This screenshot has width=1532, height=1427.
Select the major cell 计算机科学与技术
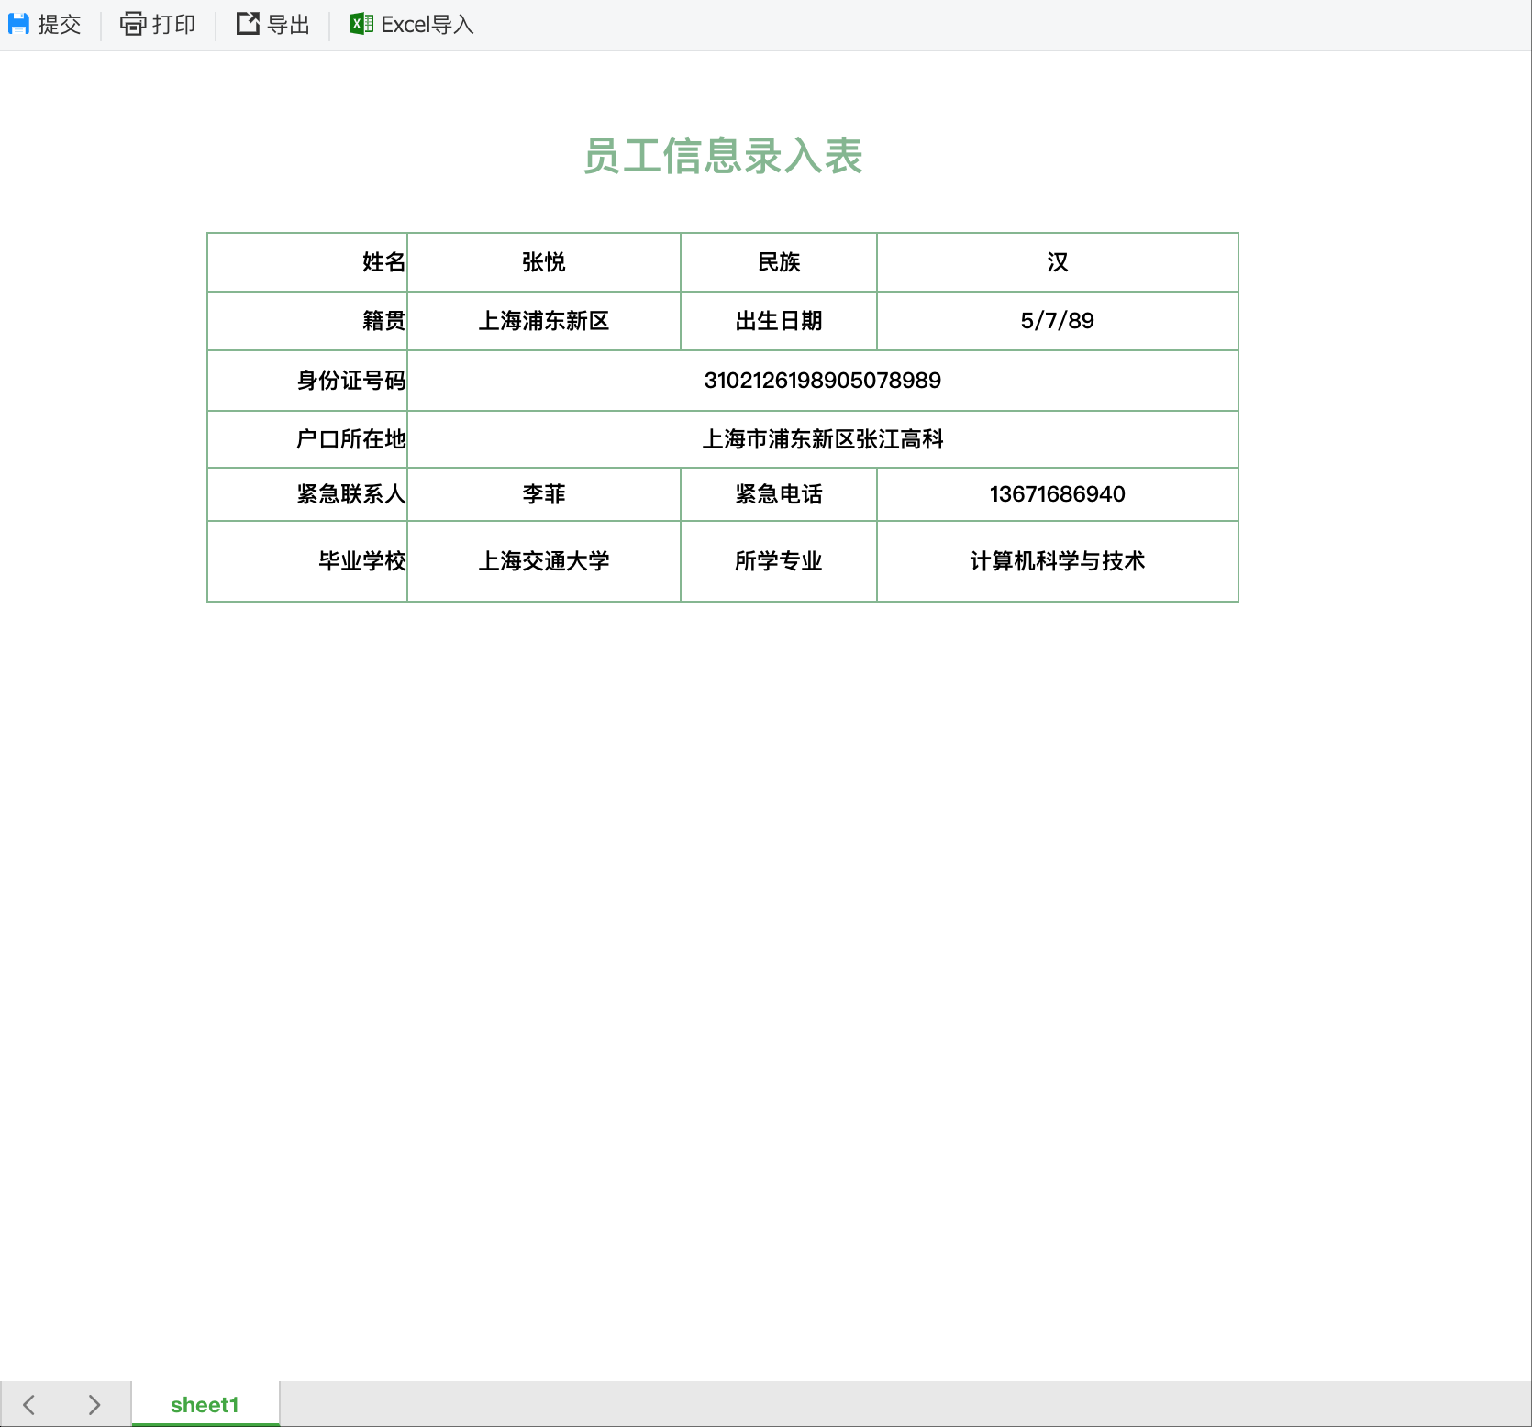pos(1058,561)
